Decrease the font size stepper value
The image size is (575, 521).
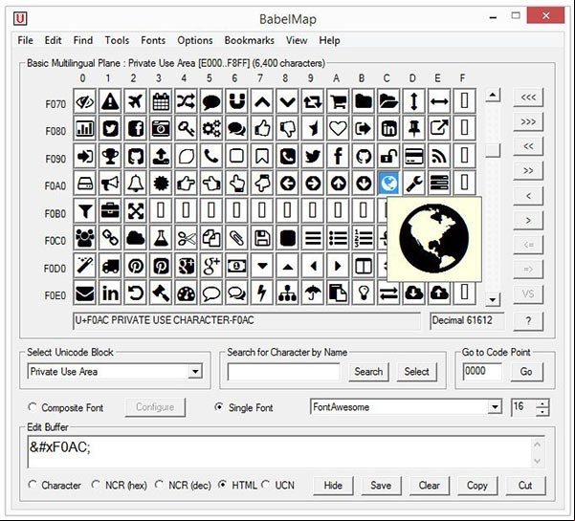coord(542,412)
